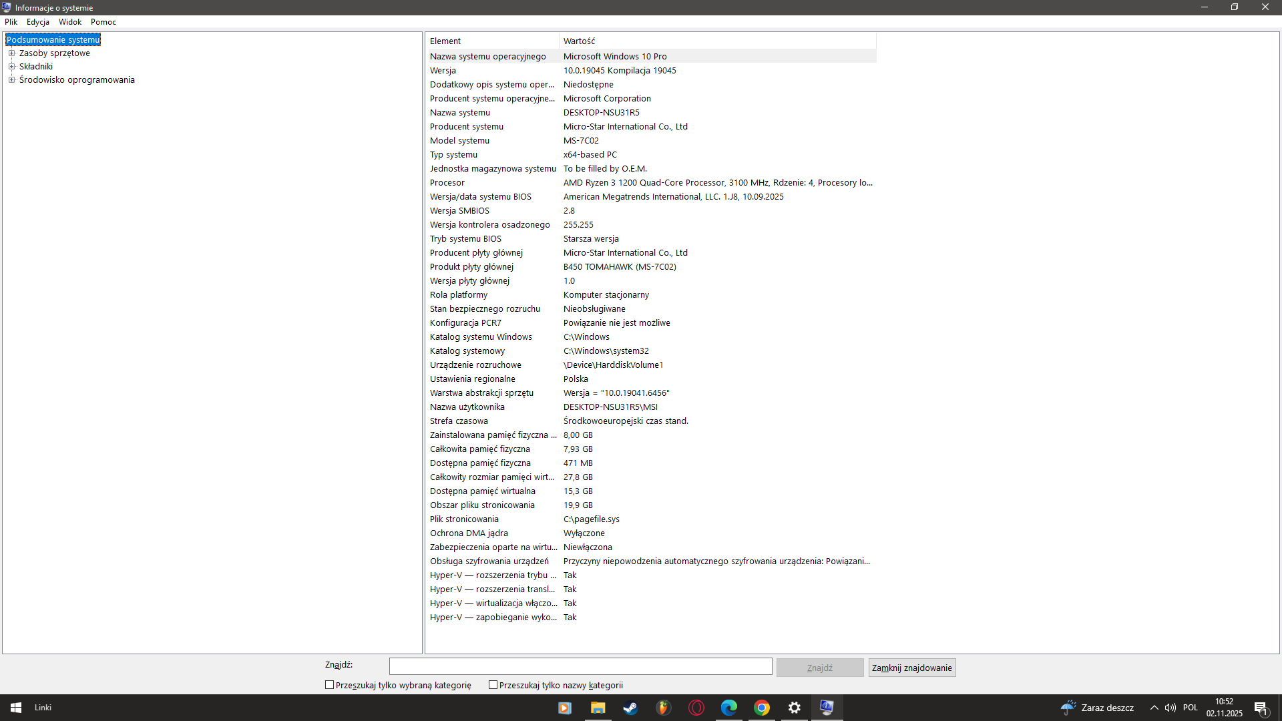Select the Producent systemu row label
The image size is (1282, 721).
pyautogui.click(x=467, y=127)
